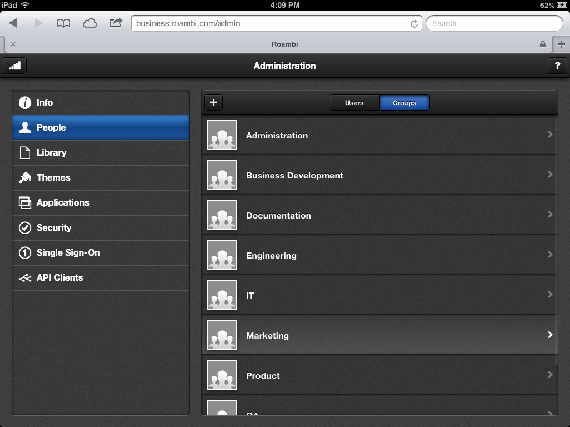Click the Security checkmark icon

(x=25, y=227)
